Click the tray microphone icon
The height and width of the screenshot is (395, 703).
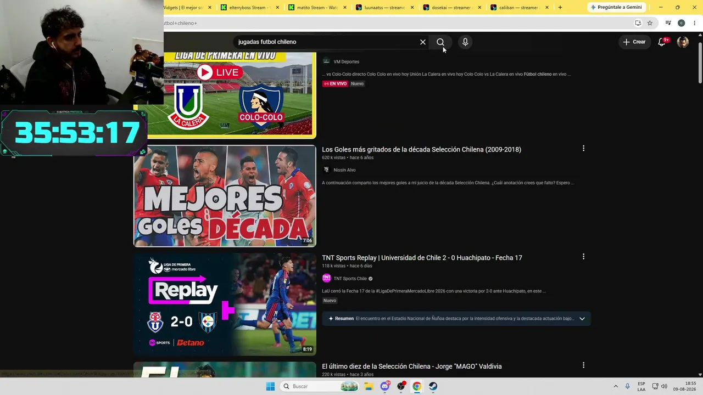pyautogui.click(x=628, y=386)
